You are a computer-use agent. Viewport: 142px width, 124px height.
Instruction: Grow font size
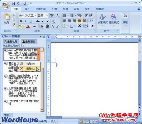53,26
